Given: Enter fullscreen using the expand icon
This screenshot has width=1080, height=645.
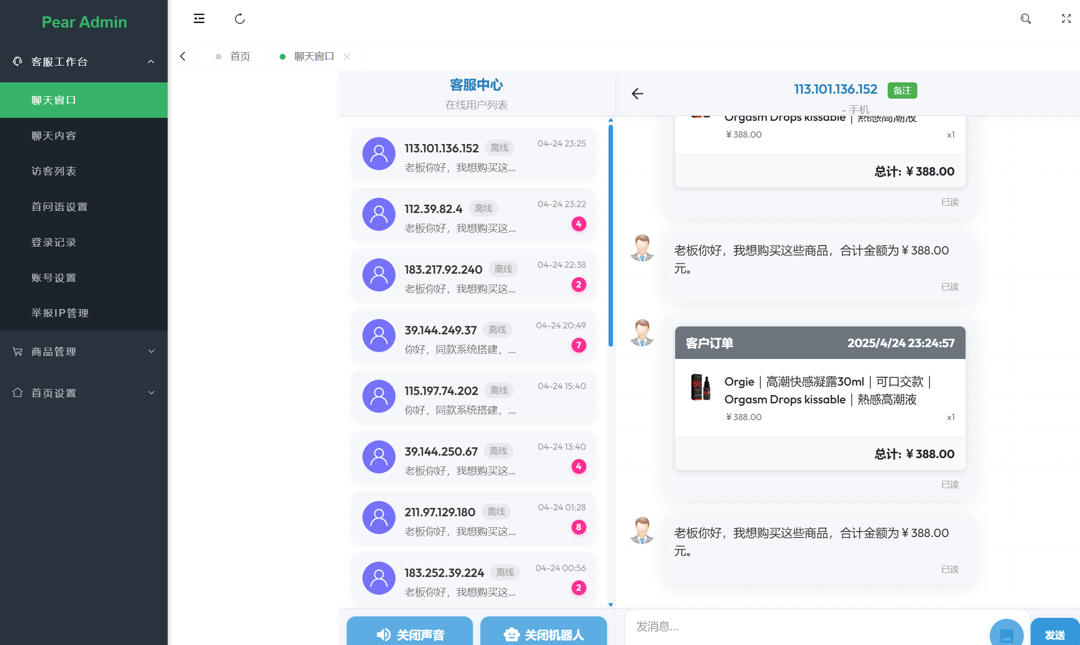Looking at the screenshot, I should pyautogui.click(x=1066, y=19).
